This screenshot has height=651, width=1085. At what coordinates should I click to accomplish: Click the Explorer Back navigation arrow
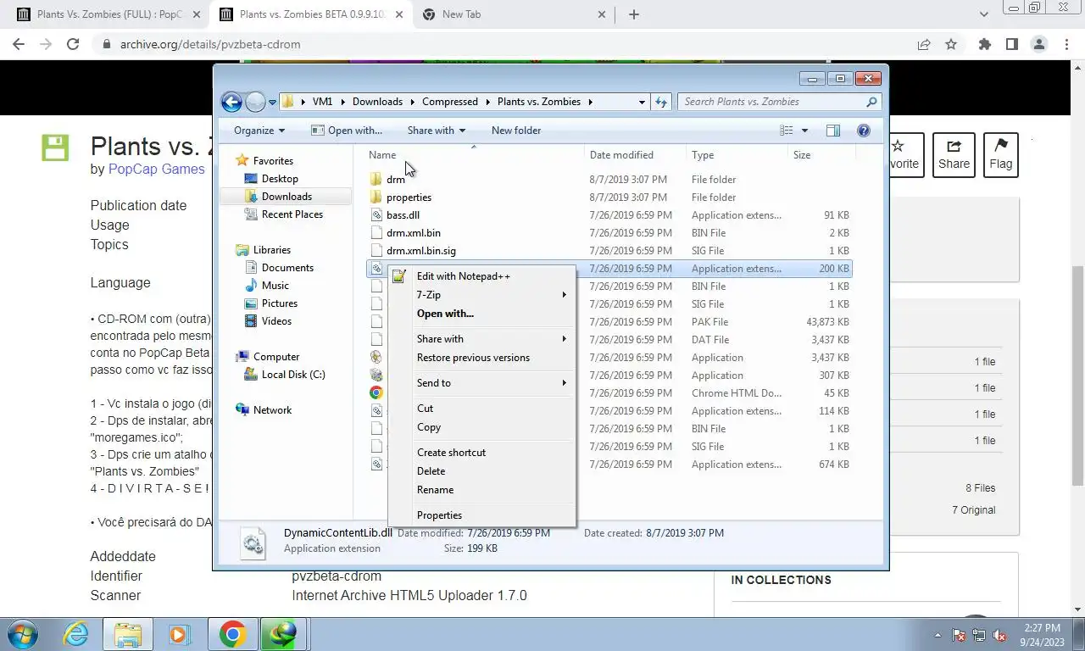231,102
